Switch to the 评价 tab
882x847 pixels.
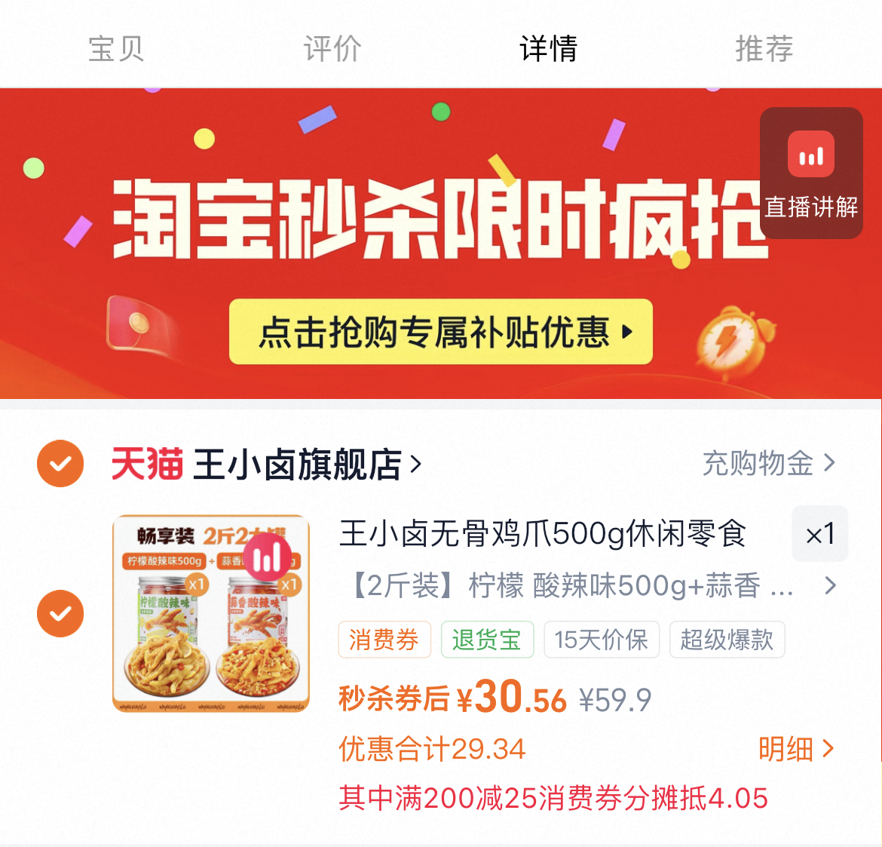(x=332, y=48)
